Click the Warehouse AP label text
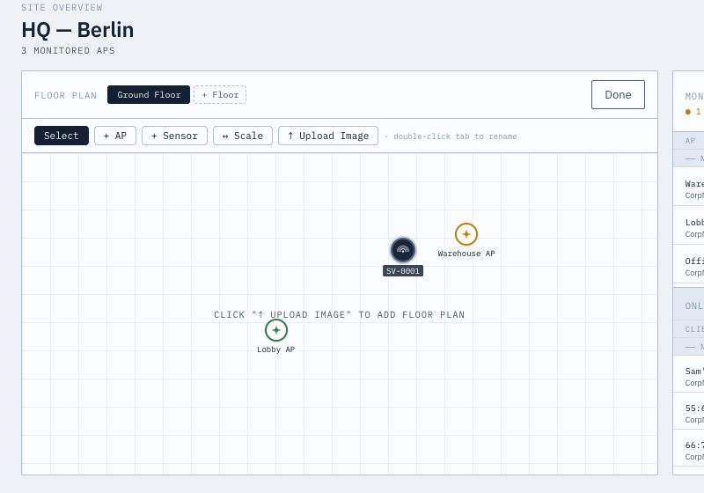704x493 pixels. pos(466,254)
